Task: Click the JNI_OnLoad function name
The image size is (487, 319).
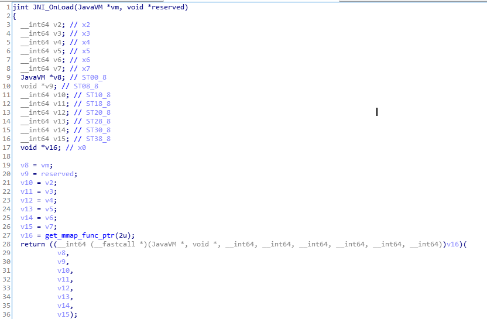Action: (x=53, y=7)
